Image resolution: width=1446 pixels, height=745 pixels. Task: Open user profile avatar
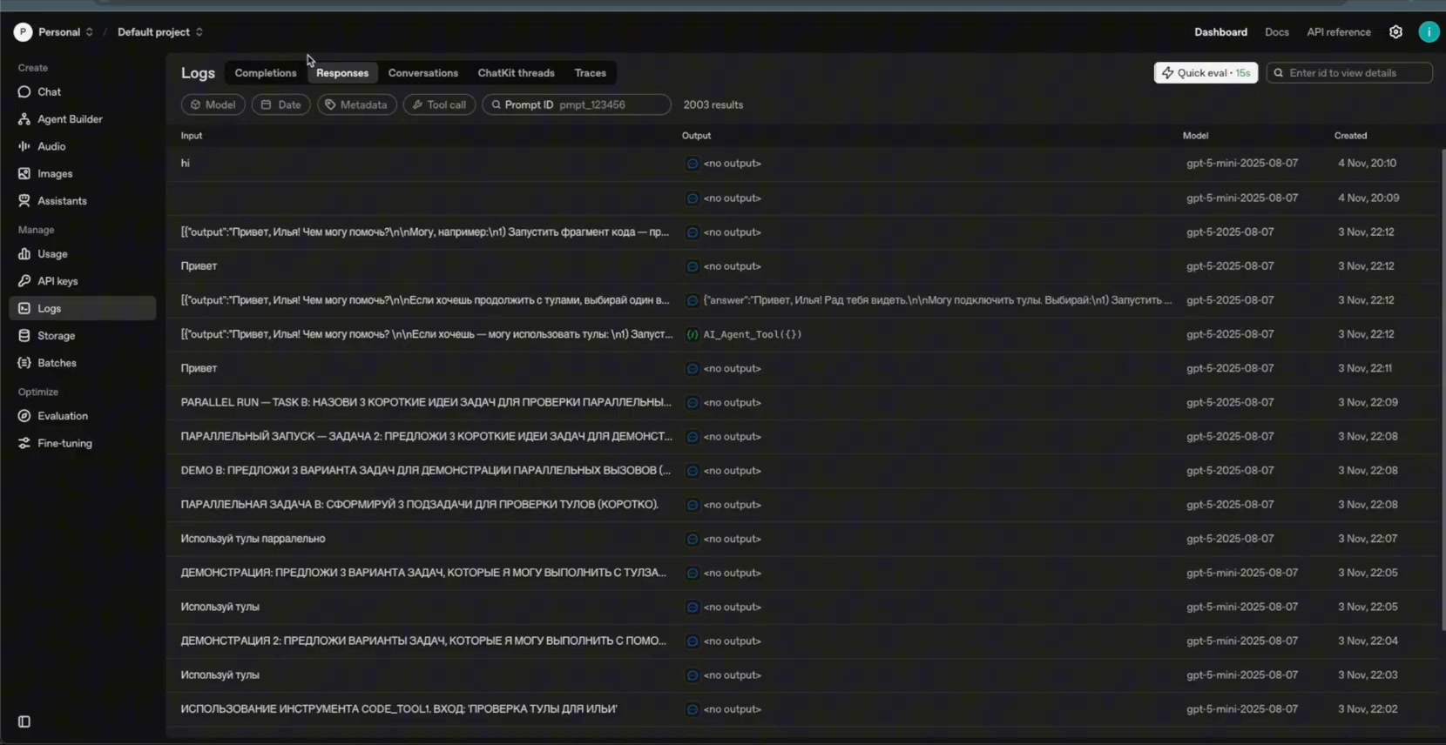(x=1429, y=32)
